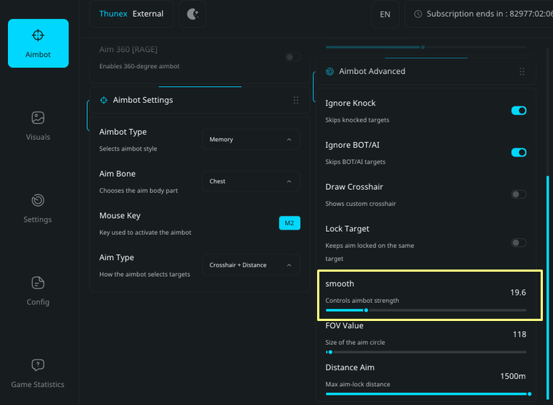Click the subscription clock icon
Image resolution: width=553 pixels, height=405 pixels.
[418, 14]
